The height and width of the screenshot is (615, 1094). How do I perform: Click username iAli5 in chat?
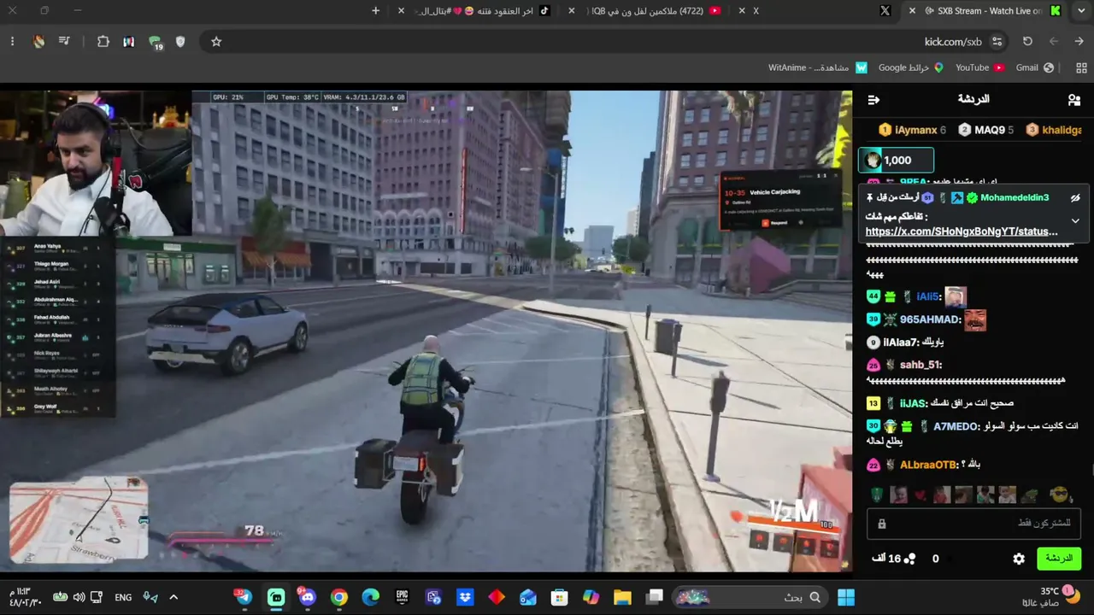click(x=928, y=296)
